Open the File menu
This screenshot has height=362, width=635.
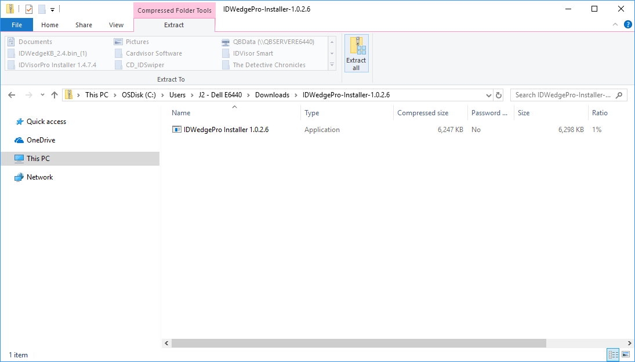pos(17,25)
